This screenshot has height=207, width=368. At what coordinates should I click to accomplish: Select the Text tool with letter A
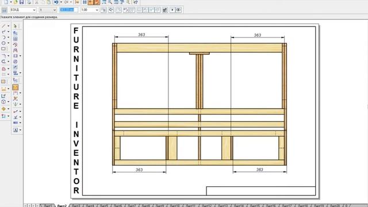pyautogui.click(x=16, y=130)
